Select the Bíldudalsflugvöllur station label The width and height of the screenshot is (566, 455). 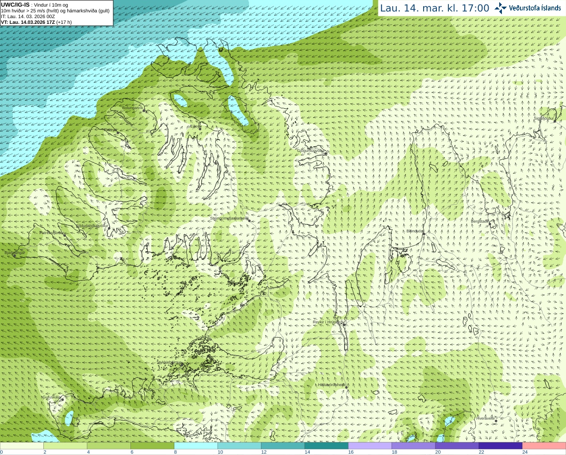(x=92, y=226)
